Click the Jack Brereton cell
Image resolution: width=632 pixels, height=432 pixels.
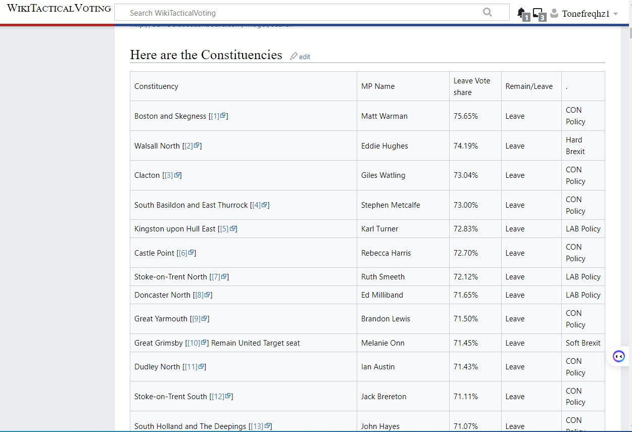pyautogui.click(x=403, y=397)
